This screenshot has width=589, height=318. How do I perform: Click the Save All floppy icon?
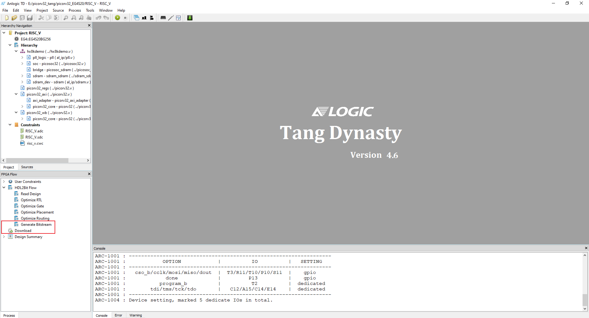(30, 18)
